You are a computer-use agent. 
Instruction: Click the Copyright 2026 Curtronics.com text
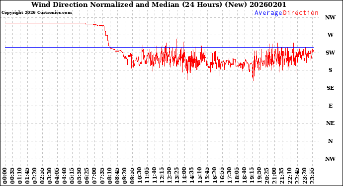[x=36, y=13]
